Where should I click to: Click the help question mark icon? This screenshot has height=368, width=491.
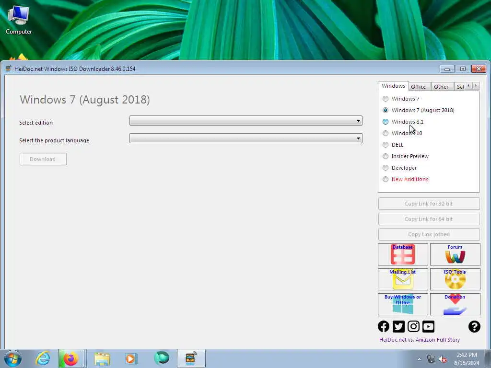tap(474, 326)
